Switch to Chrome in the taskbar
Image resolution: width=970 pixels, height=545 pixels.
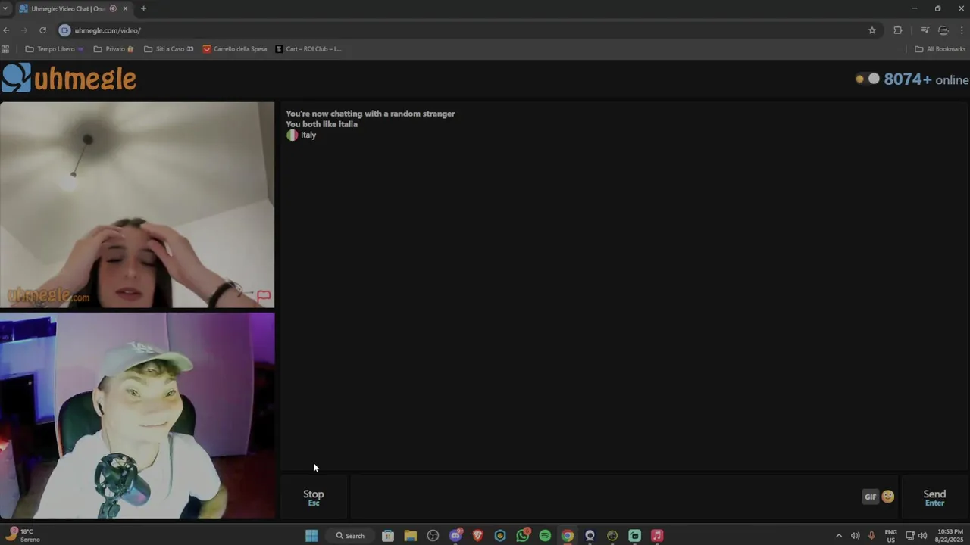click(x=568, y=536)
